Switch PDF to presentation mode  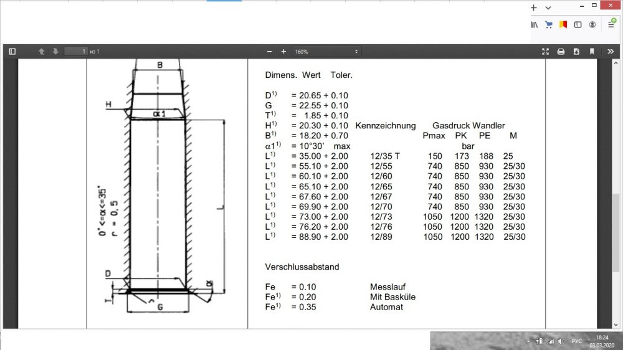pyautogui.click(x=546, y=51)
